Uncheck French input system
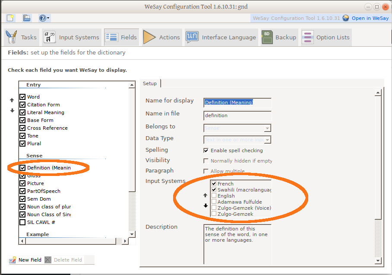Screen dimensions: 392x275 point(214,183)
